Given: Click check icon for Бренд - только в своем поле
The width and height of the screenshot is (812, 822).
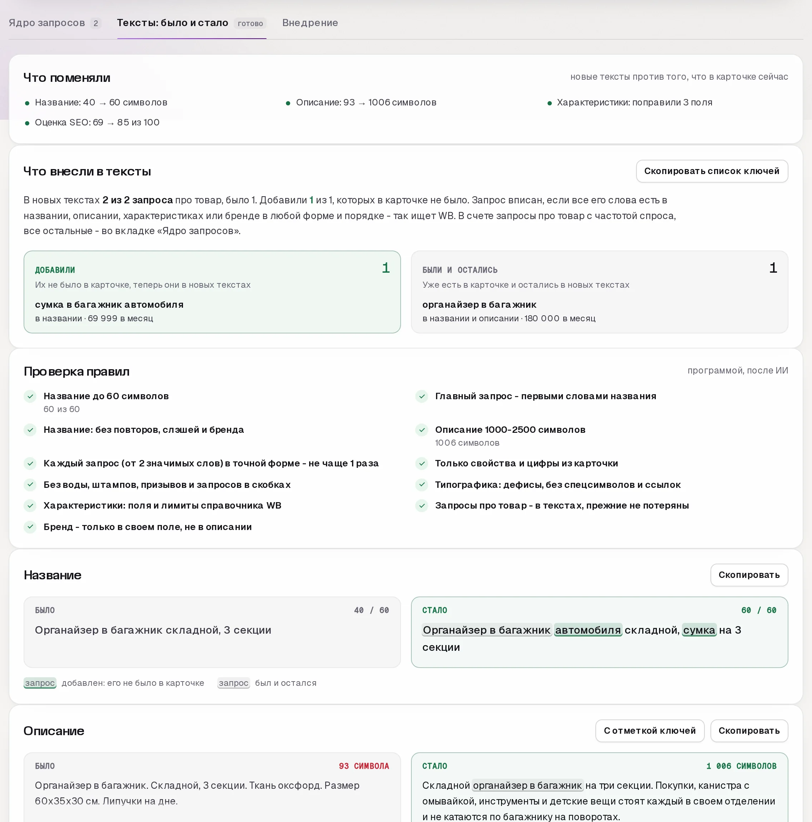Looking at the screenshot, I should (30, 527).
